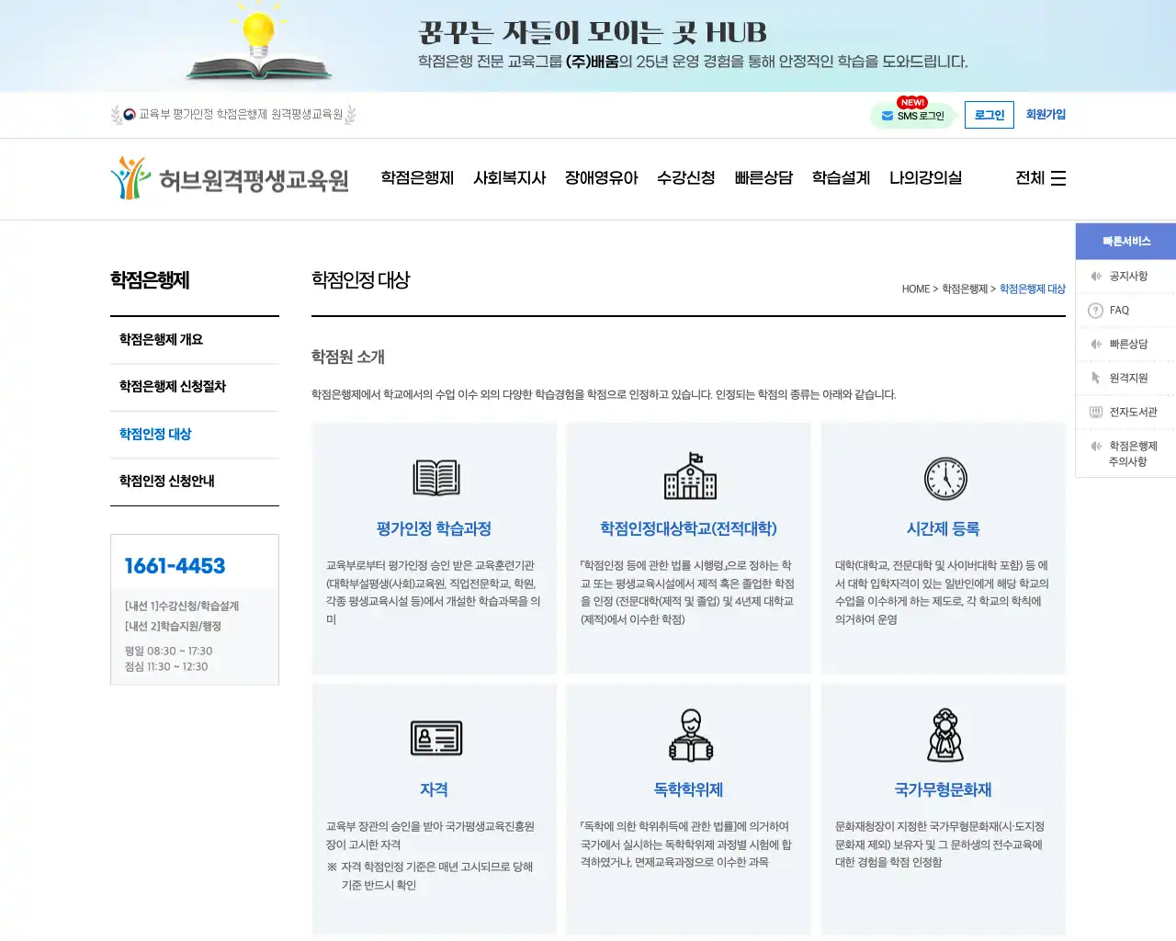Click the SMS 로그인 button
The image size is (1176, 941).
[x=912, y=116]
